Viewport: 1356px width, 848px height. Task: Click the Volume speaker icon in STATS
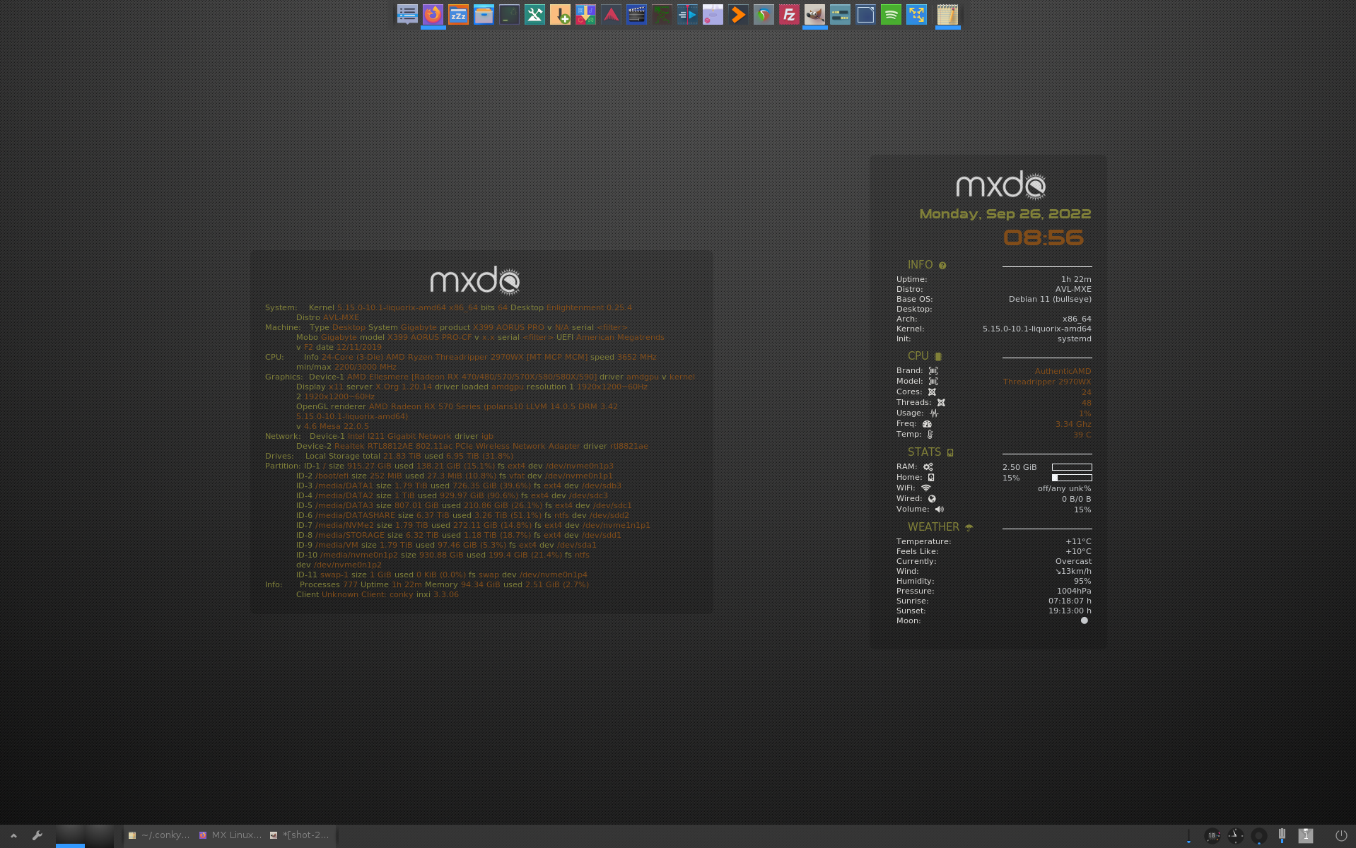click(x=940, y=509)
